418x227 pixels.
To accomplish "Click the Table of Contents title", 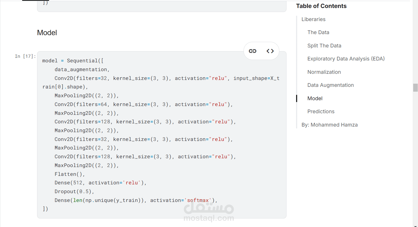I will pos(321,6).
